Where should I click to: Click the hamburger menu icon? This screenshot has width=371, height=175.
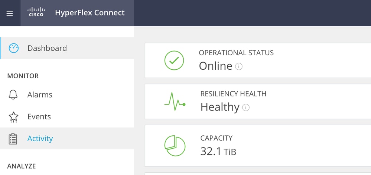[x=10, y=13]
